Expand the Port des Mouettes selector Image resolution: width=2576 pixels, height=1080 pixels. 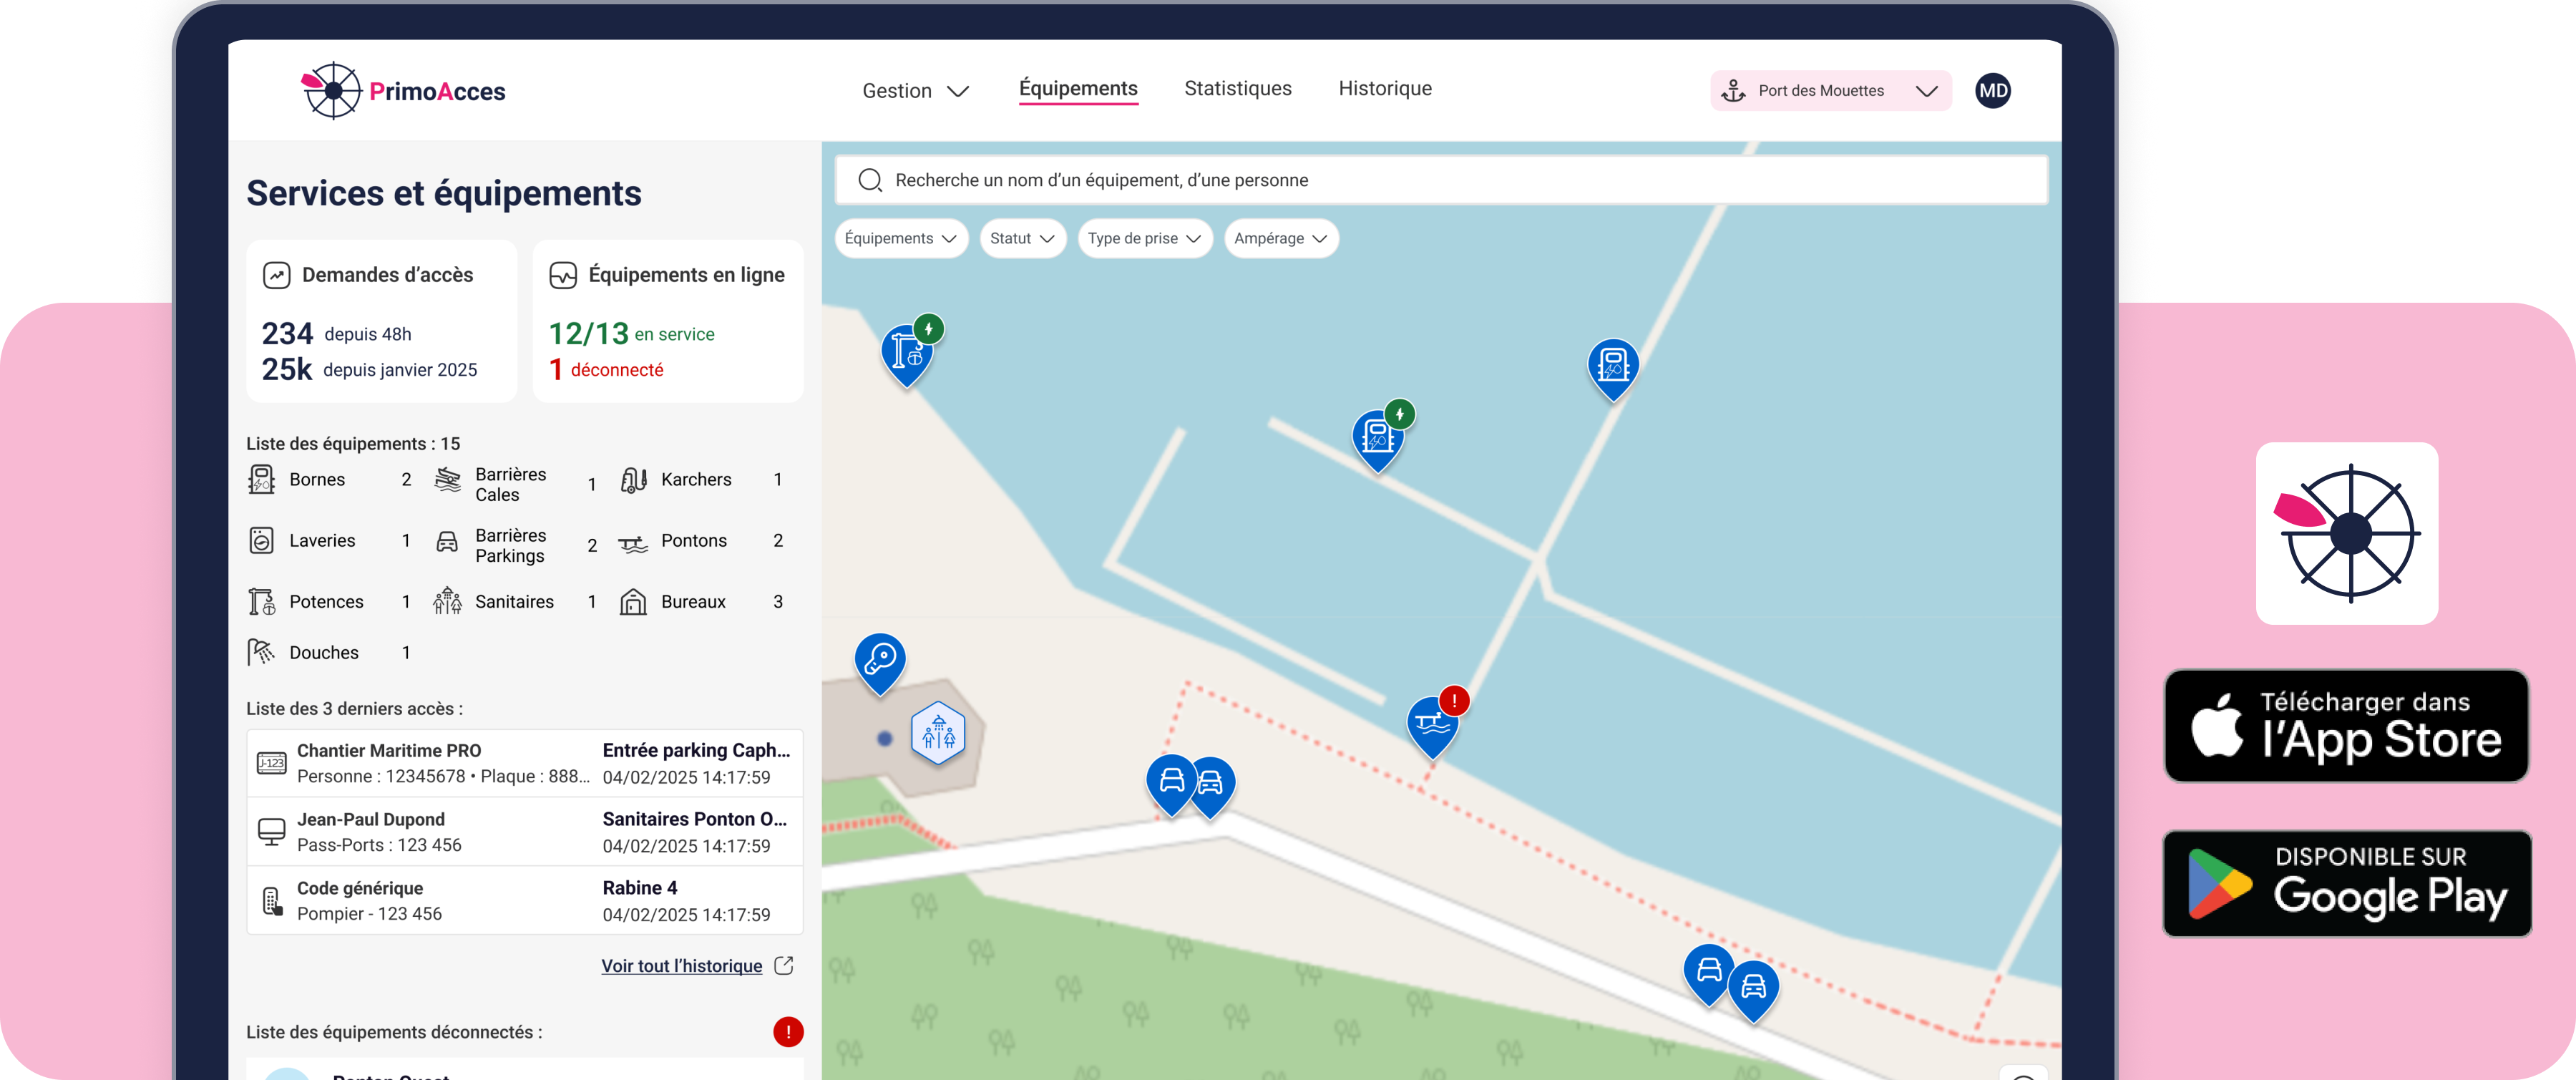(x=1830, y=91)
